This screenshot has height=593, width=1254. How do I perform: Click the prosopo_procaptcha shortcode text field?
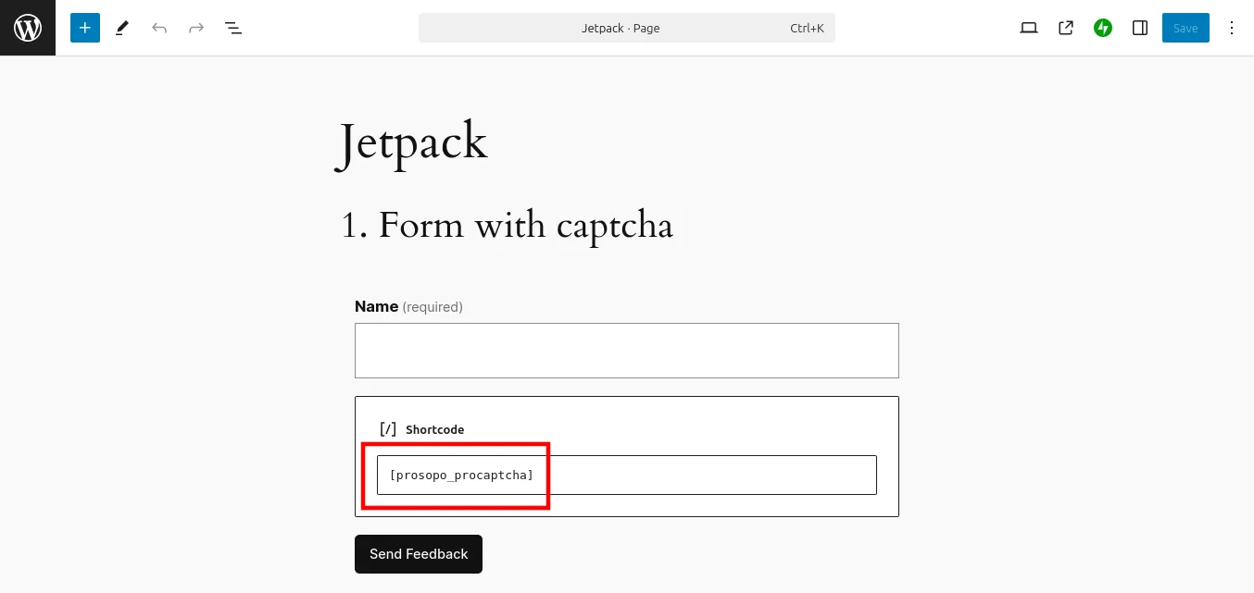click(626, 475)
